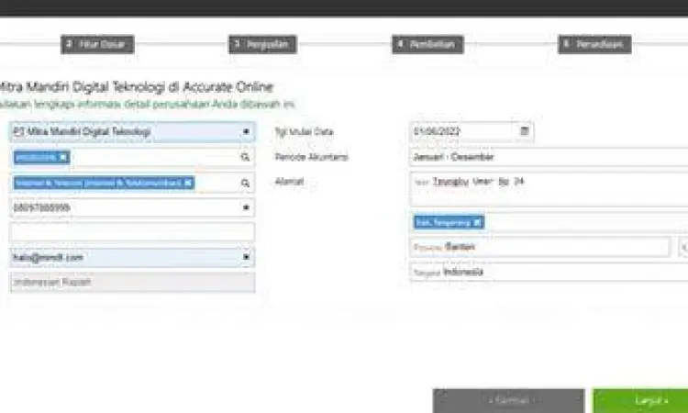The width and height of the screenshot is (688, 413).
Task: Click the green instruction sentence under heading
Action: coord(148,105)
